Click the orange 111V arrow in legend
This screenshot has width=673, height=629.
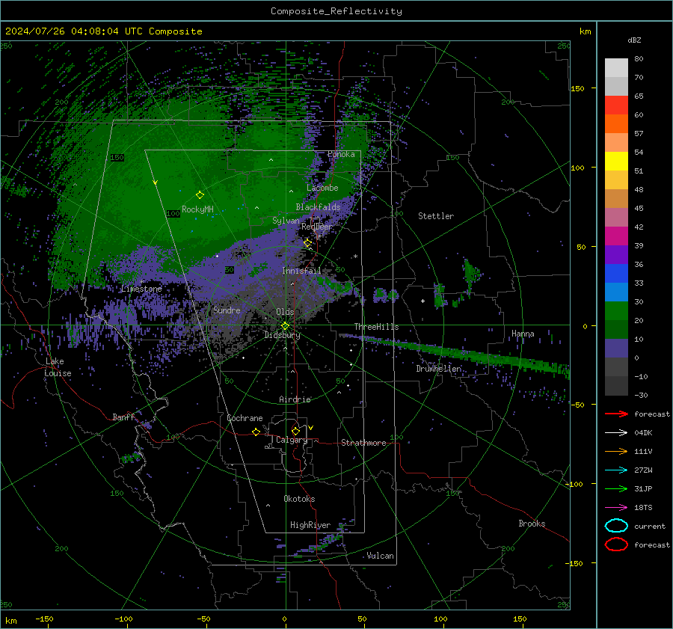click(616, 451)
